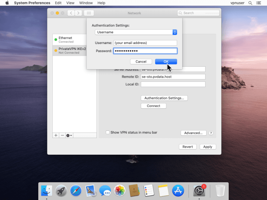Image resolution: width=267 pixels, height=200 pixels.
Task: Select PrivateVPN IKEv2 in the service list
Action: 69,51
